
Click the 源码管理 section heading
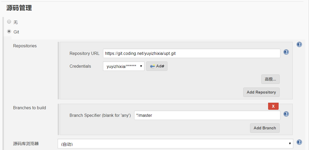tap(19, 8)
